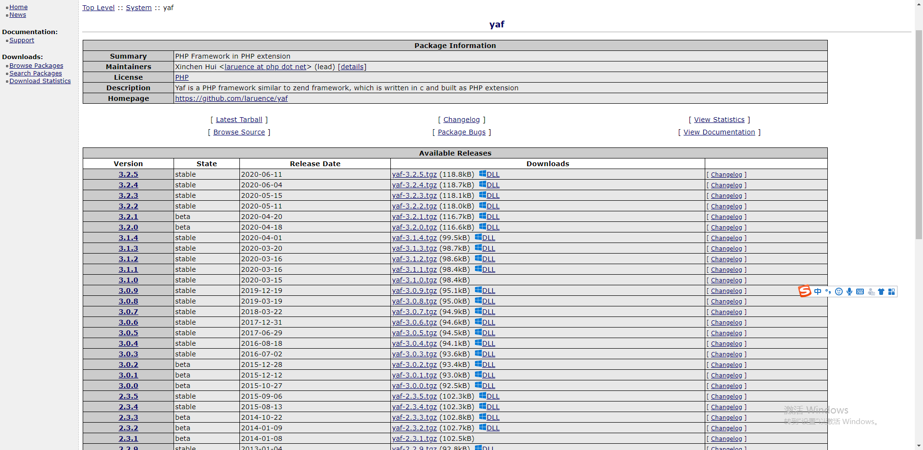The image size is (923, 450).
Task: Click the Windows icon for yaf-3.1.2
Action: tap(478, 258)
